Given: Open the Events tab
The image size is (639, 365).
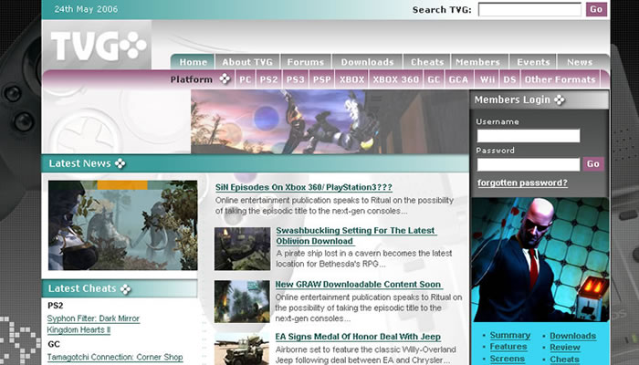Looking at the screenshot, I should [x=533, y=62].
